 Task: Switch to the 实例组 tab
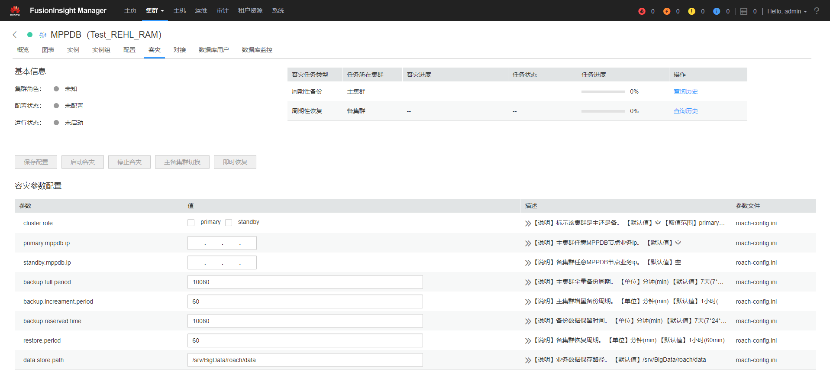pos(101,50)
